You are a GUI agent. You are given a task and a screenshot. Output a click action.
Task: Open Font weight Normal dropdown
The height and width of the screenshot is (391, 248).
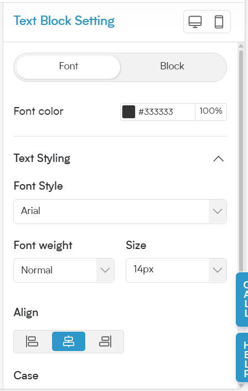(64, 270)
